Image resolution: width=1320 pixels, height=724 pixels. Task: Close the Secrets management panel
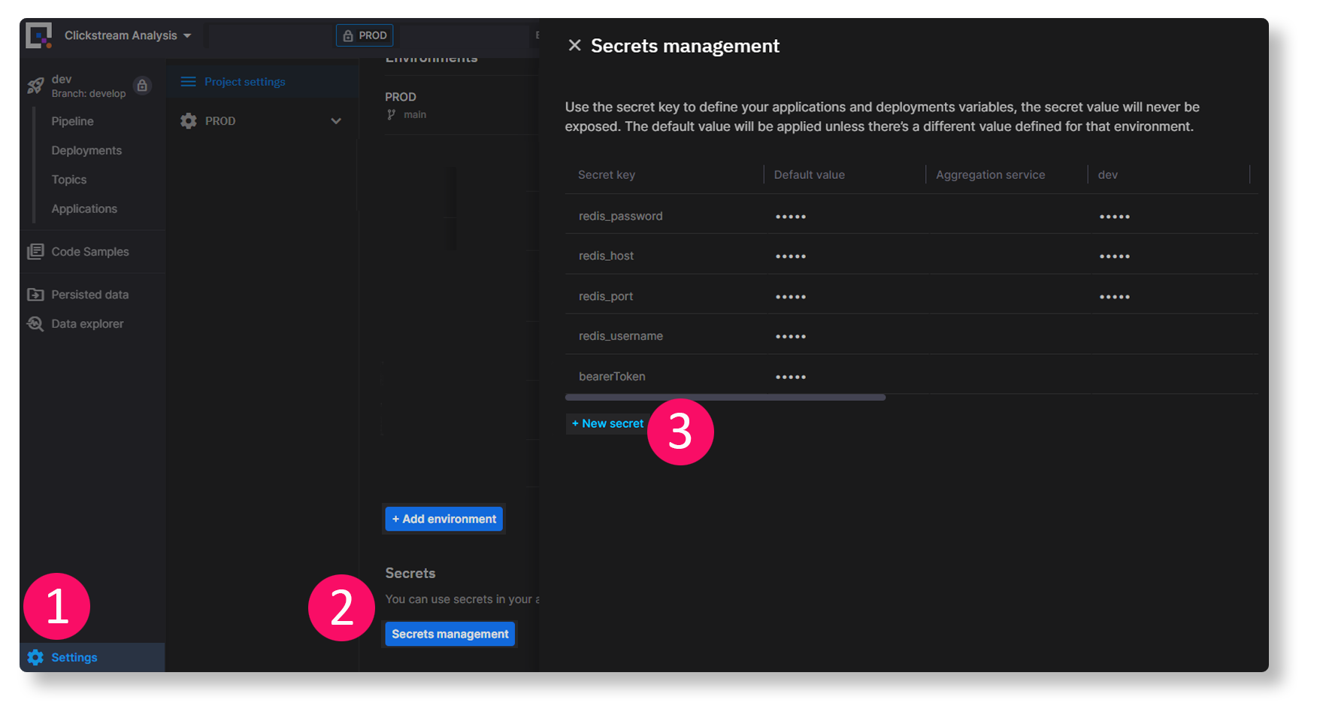pyautogui.click(x=575, y=46)
